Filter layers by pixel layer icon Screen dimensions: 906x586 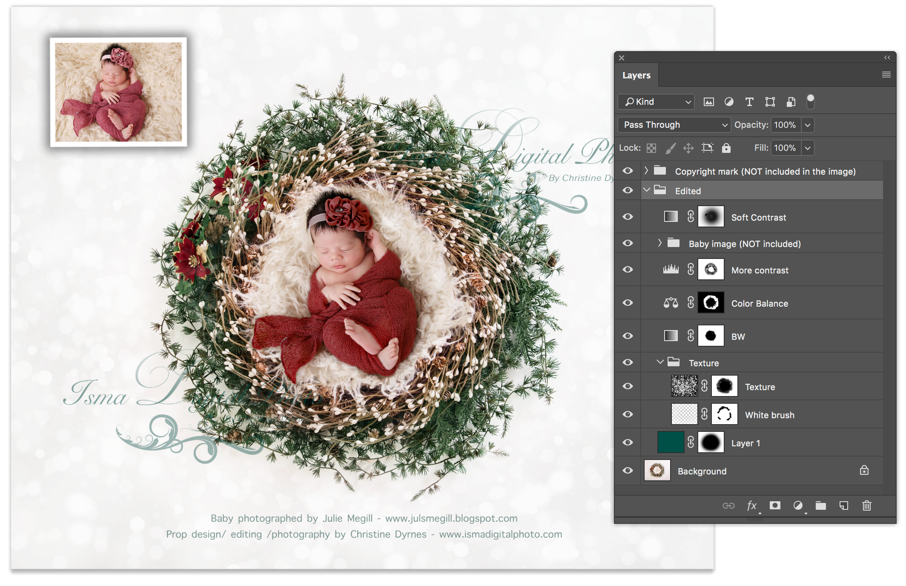[x=708, y=102]
